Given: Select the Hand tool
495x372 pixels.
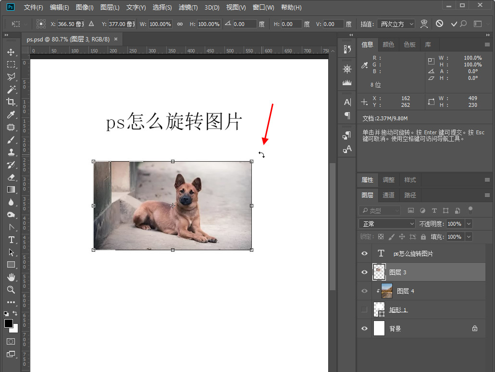Looking at the screenshot, I should (x=11, y=277).
